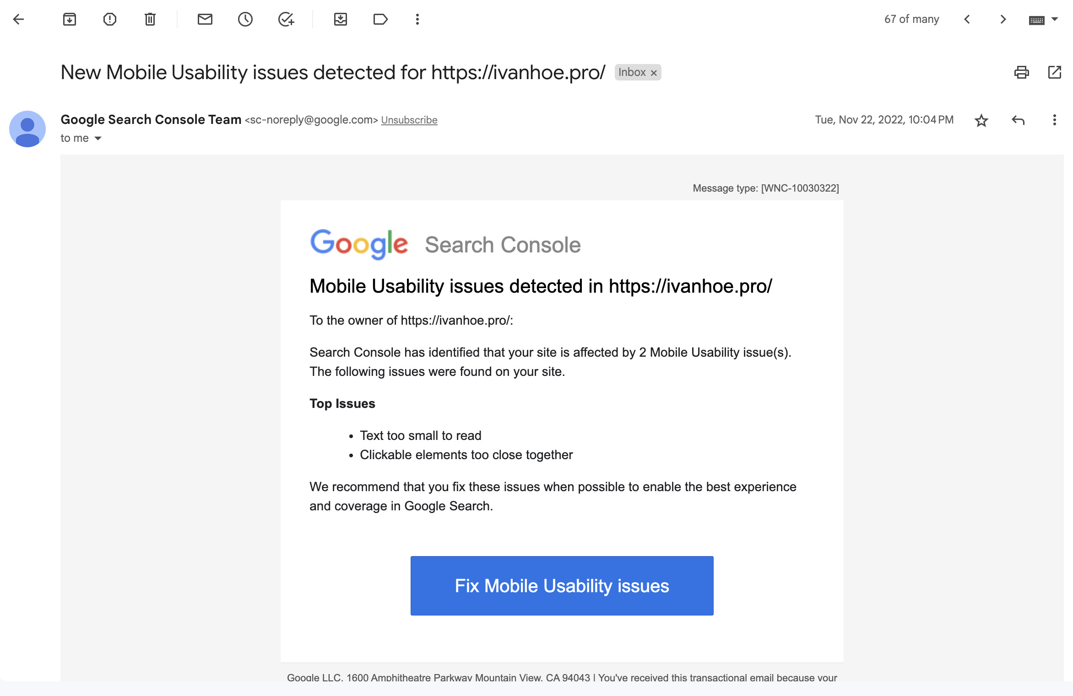The width and height of the screenshot is (1073, 696).
Task: Click the Unsubscribe link
Action: (409, 120)
